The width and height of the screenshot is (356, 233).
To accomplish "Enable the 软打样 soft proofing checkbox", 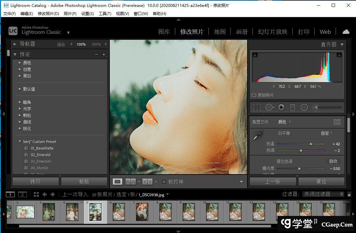I will coord(164,182).
